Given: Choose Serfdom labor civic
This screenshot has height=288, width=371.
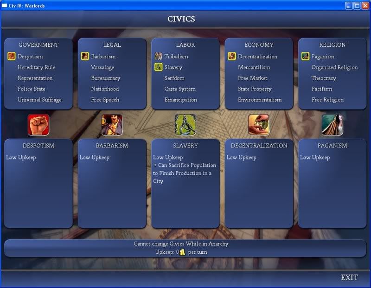Looking at the screenshot, I should (x=174, y=78).
